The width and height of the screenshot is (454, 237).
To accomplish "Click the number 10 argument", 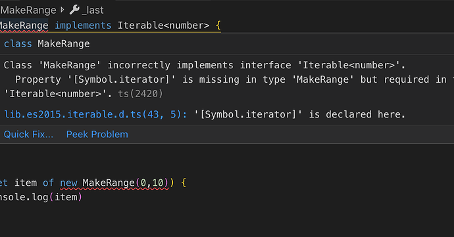I will [x=158, y=183].
